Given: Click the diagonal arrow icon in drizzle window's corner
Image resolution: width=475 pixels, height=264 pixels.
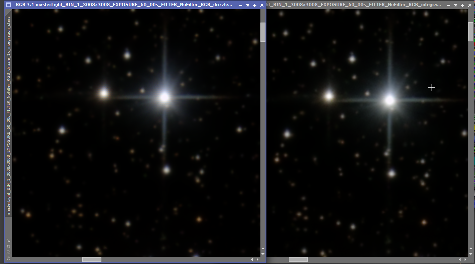Looking at the screenshot, I should (x=8, y=240).
